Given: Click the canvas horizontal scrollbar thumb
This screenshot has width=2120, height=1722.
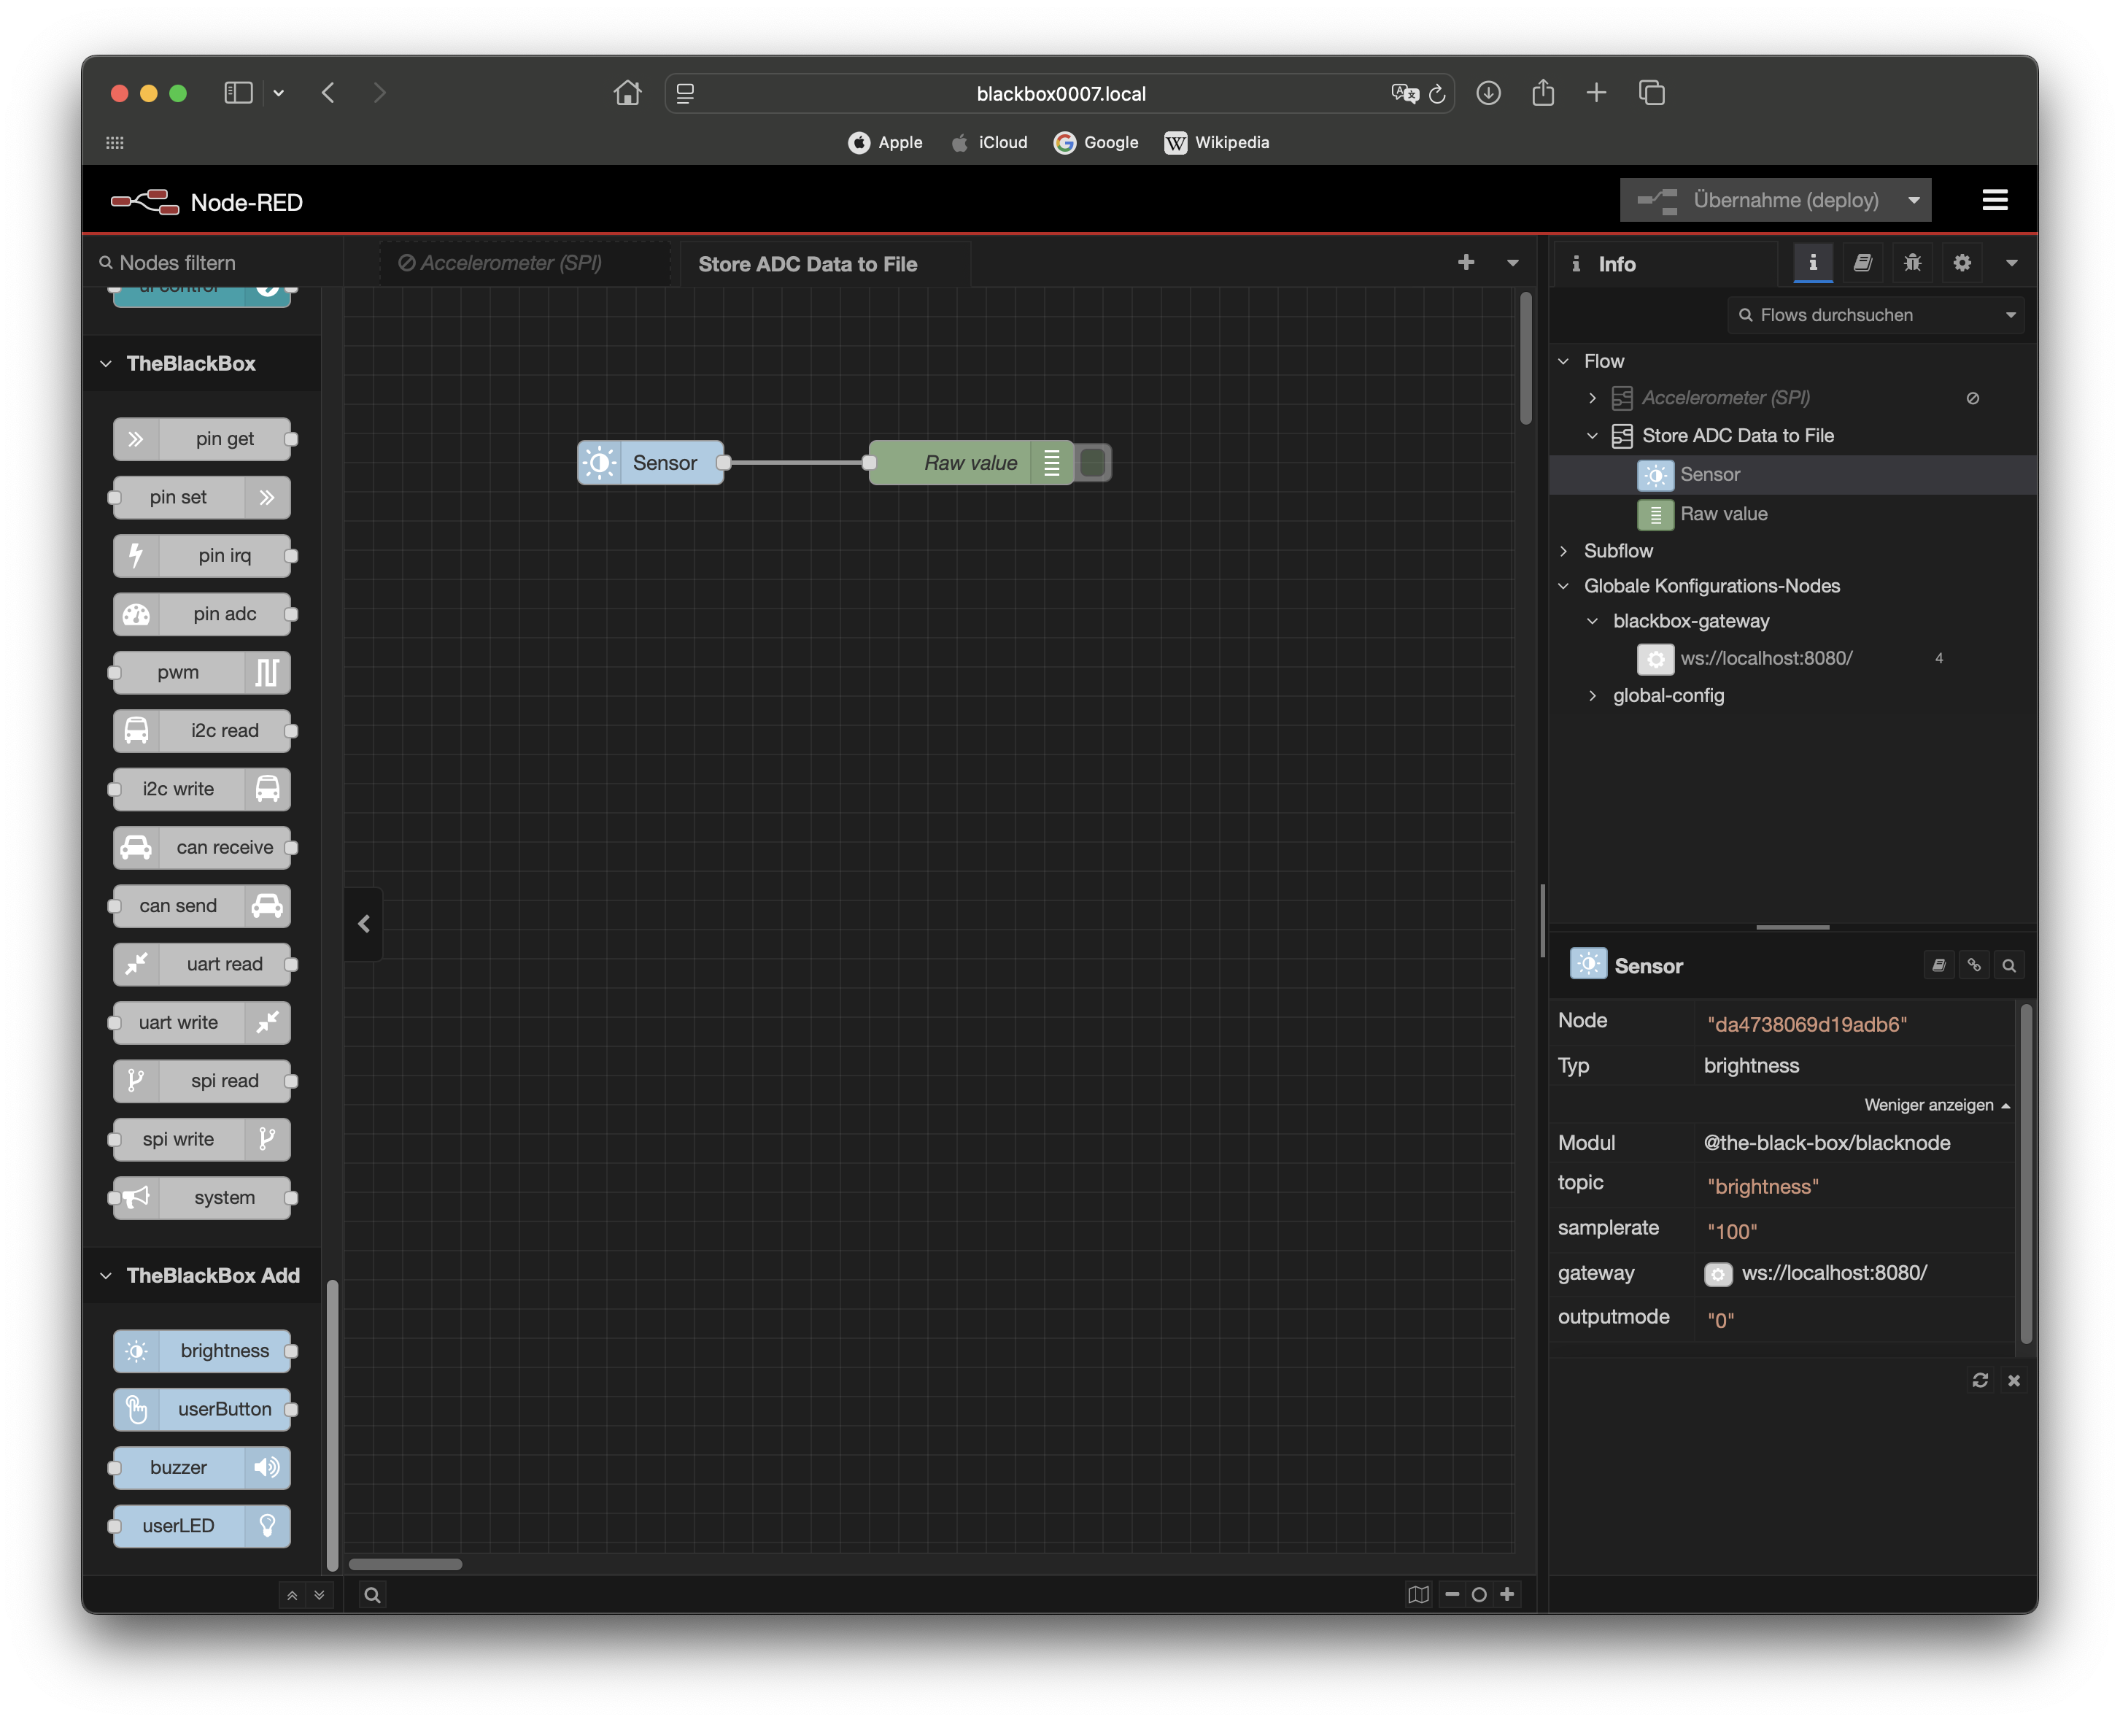Looking at the screenshot, I should point(405,1564).
